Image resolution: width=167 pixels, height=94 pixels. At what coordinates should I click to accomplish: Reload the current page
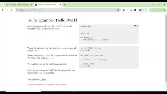(11, 10)
